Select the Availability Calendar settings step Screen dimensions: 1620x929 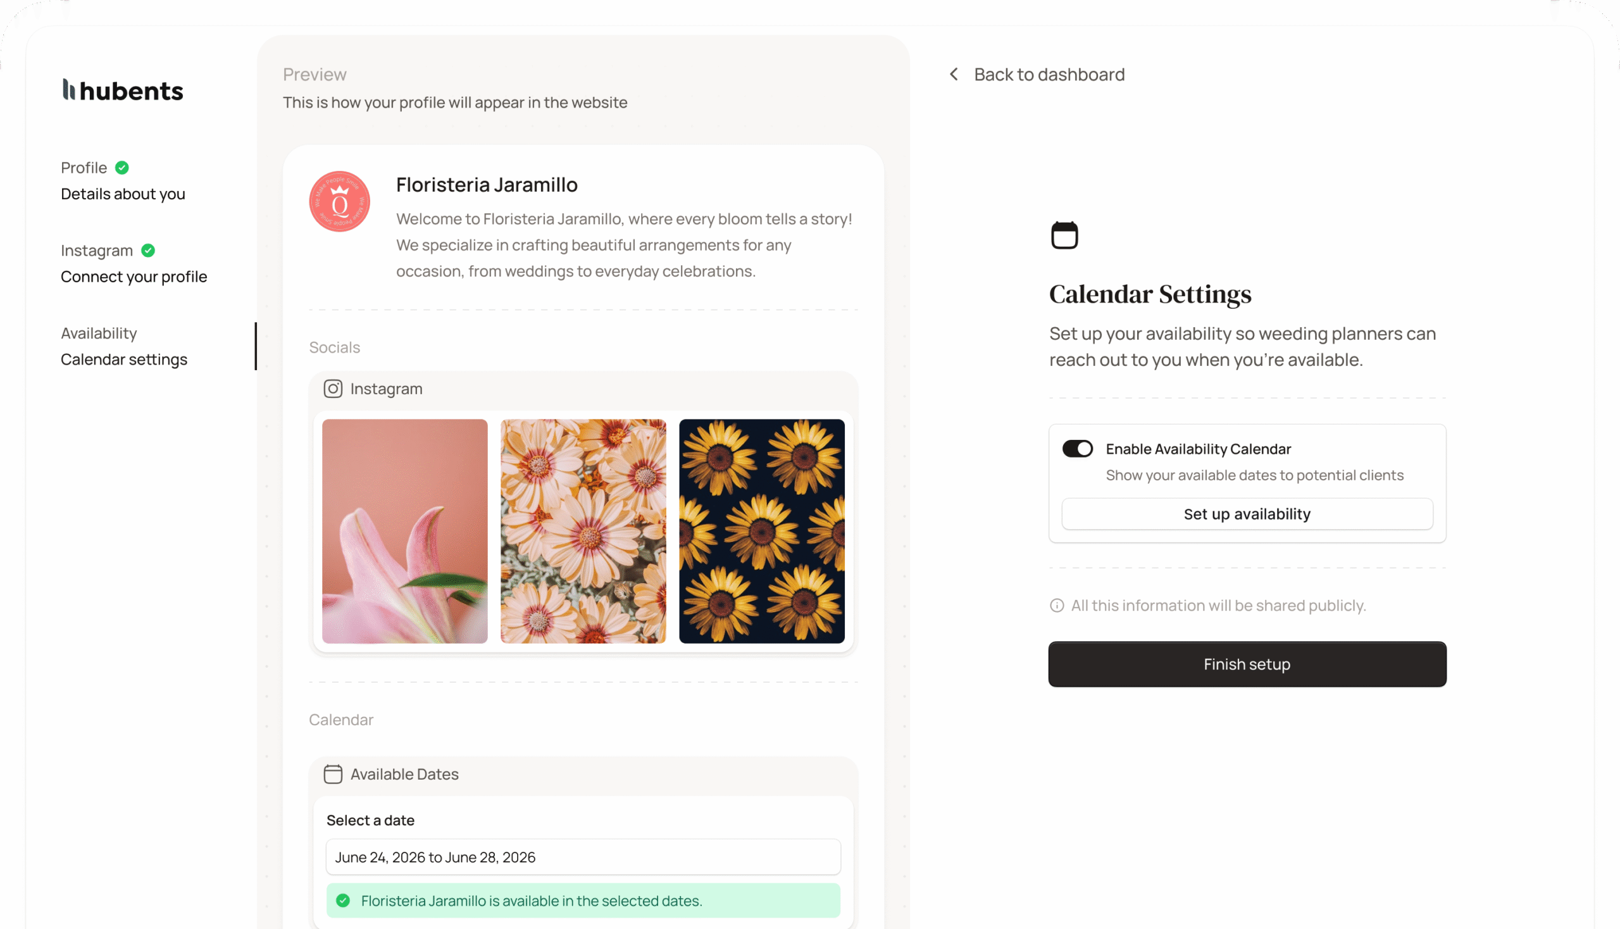tap(124, 347)
